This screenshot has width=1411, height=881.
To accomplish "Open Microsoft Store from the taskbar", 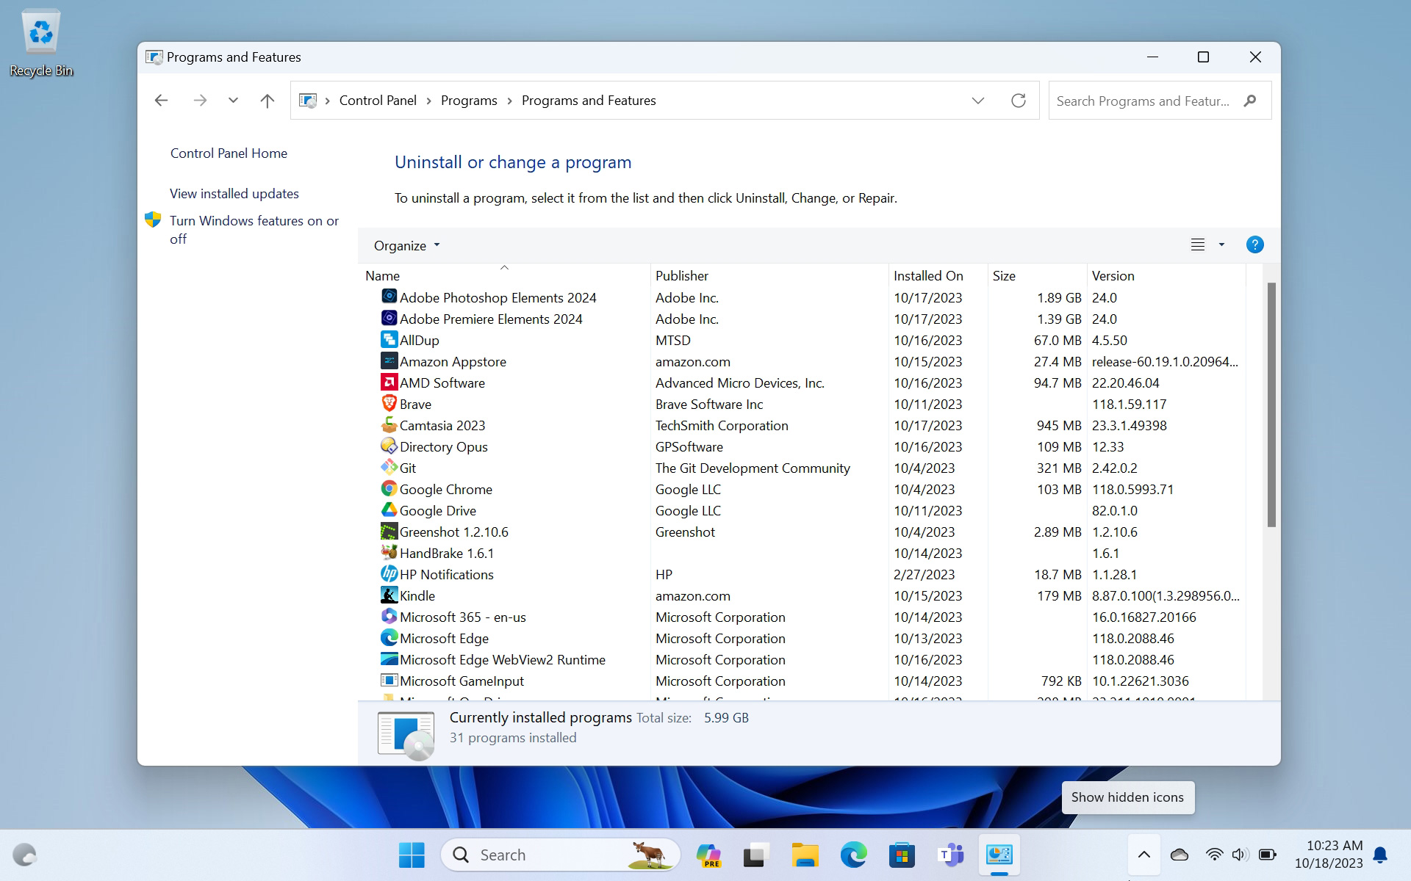I will (x=902, y=855).
